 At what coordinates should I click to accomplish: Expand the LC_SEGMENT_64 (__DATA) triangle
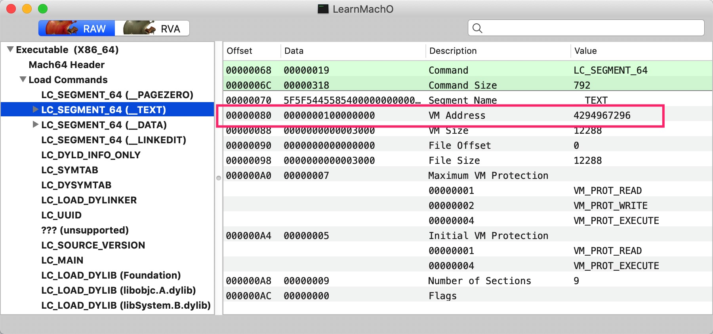click(36, 125)
